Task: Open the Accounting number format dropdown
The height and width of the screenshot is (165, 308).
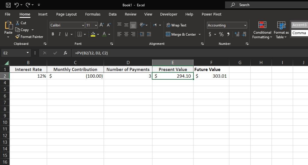Action: point(245,25)
